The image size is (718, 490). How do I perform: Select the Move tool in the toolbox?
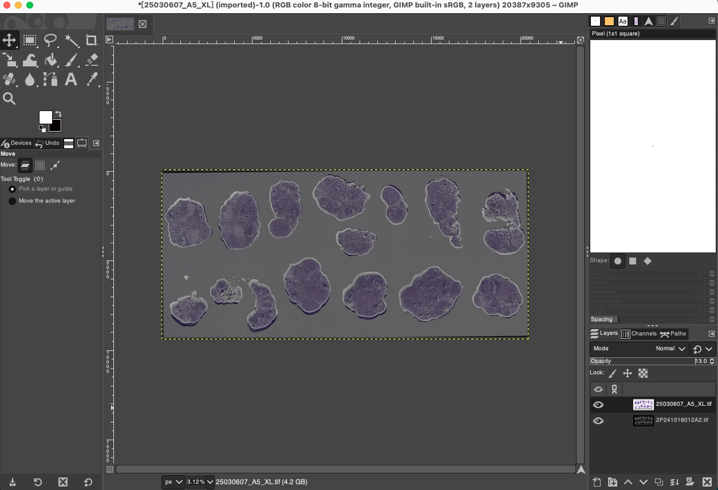click(10, 40)
